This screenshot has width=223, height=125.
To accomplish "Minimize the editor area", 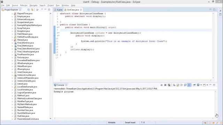I will click(210, 9).
